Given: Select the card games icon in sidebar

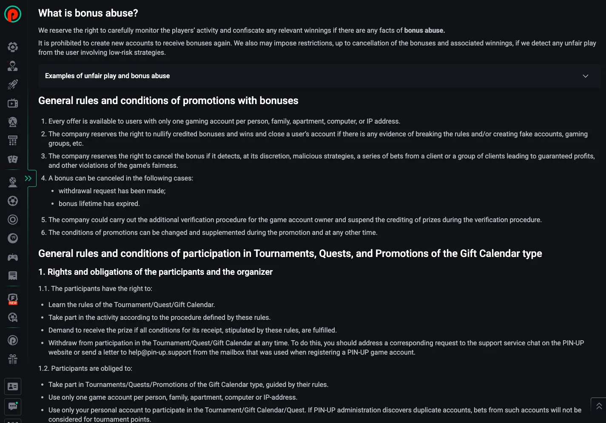Looking at the screenshot, I should [13, 159].
